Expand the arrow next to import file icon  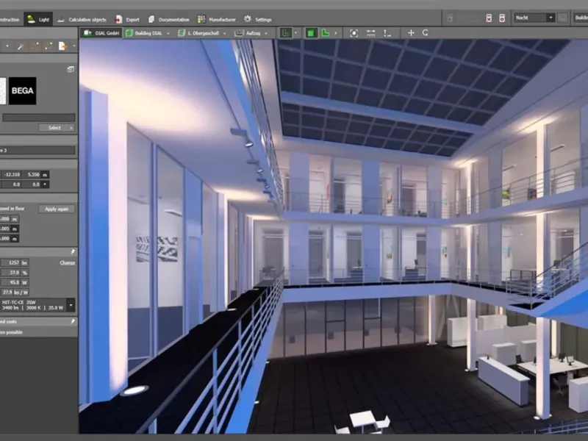click(x=74, y=46)
